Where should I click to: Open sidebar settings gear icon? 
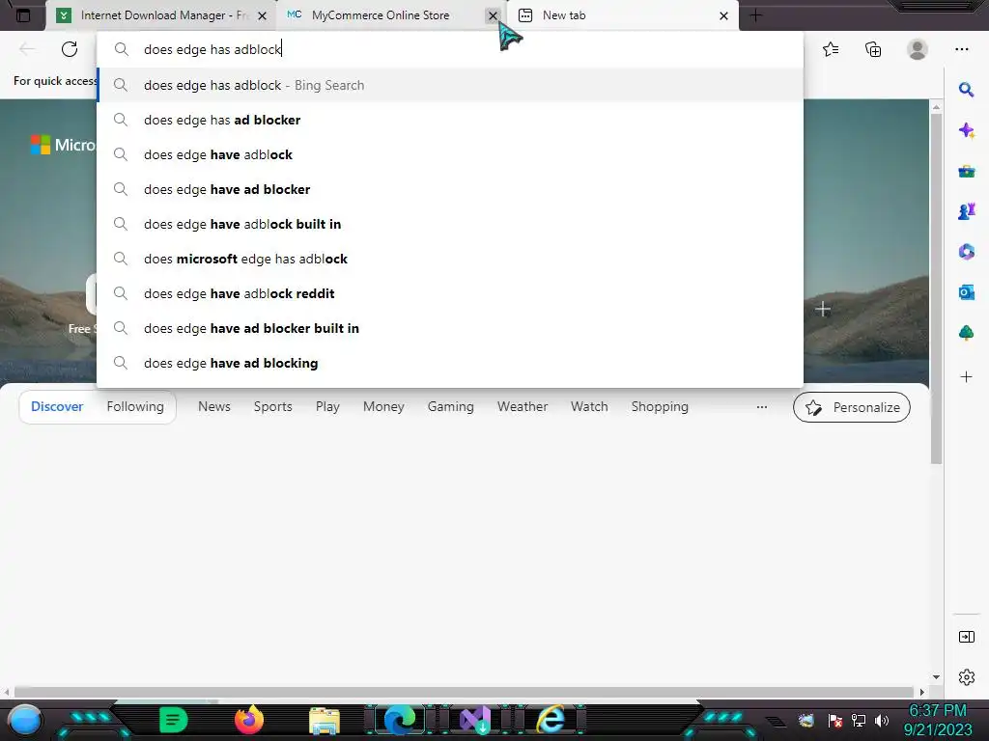966,677
